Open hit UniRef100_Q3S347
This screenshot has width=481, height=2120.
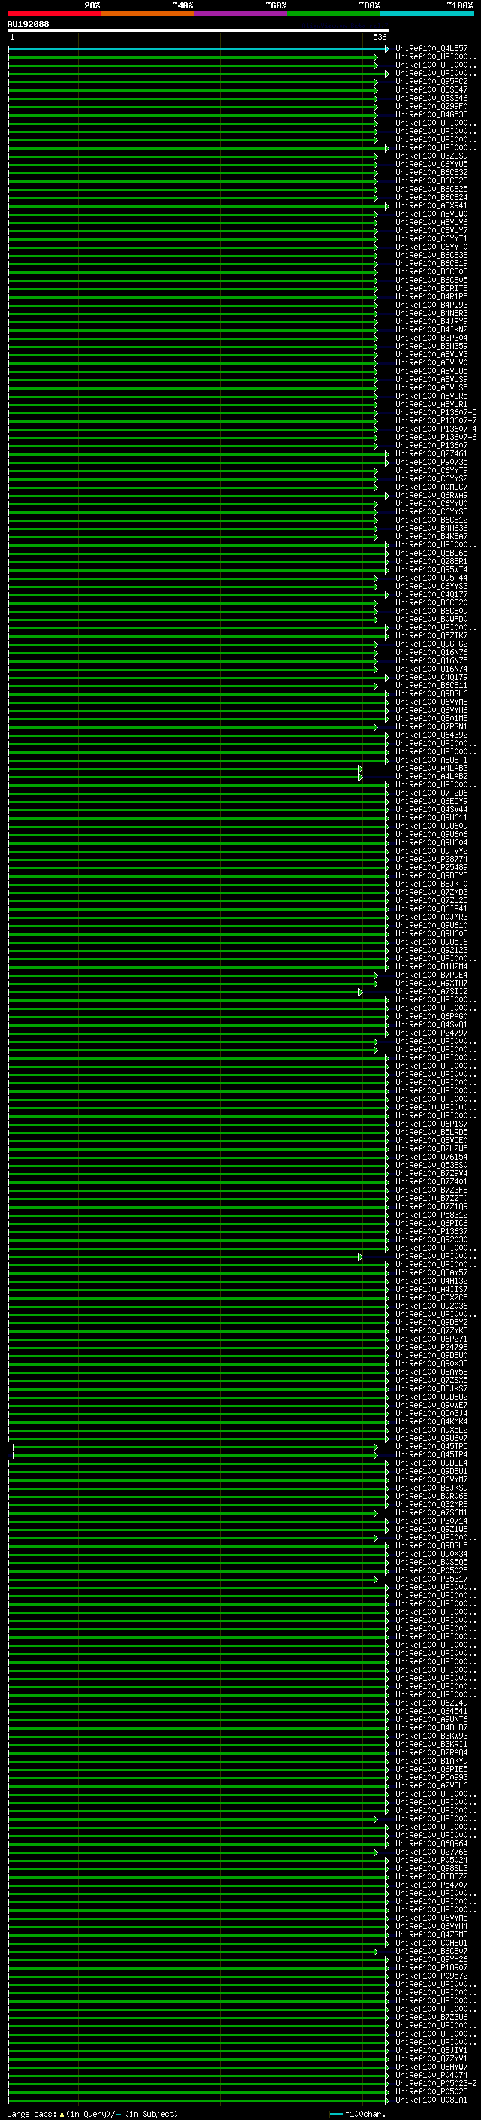coord(431,89)
